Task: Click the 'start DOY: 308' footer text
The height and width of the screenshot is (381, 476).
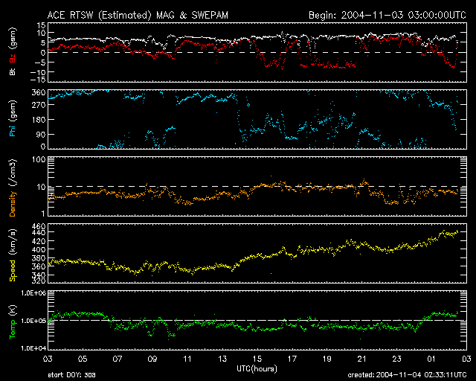Action: (x=71, y=375)
